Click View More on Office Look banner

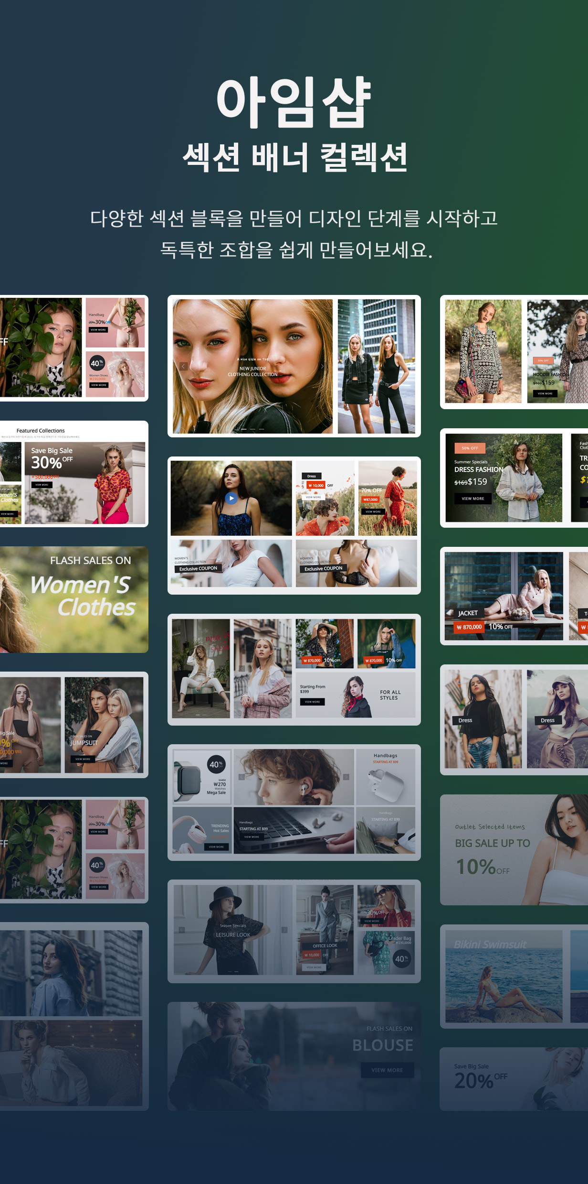314,967
